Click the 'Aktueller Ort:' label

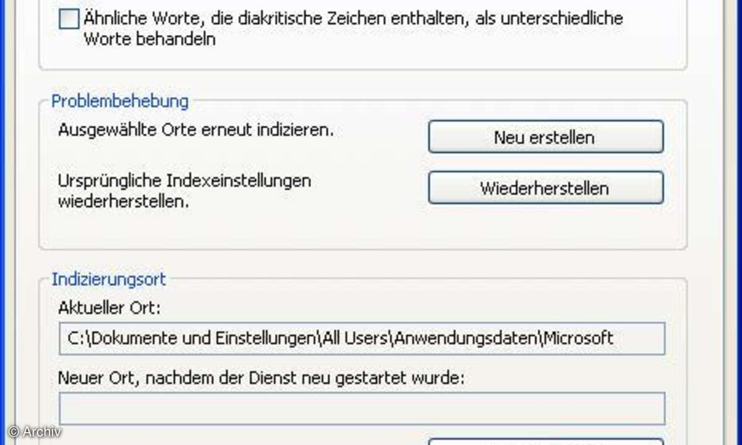(x=109, y=308)
